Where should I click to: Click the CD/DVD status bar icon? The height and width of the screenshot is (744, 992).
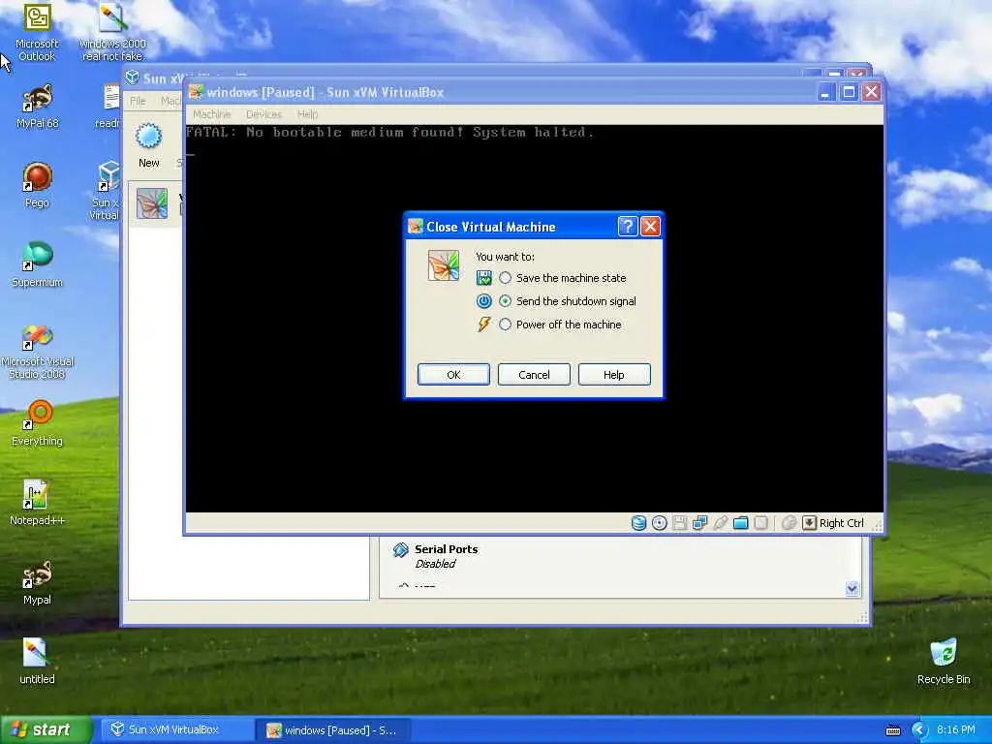pos(659,522)
